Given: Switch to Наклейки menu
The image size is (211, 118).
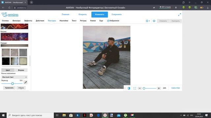Looking at the screenshot, I should click(x=64, y=21).
